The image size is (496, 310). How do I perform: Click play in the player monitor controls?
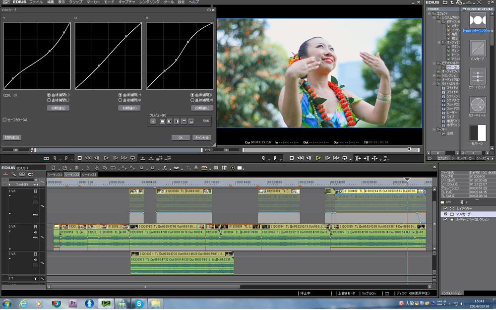pyautogui.click(x=106, y=158)
